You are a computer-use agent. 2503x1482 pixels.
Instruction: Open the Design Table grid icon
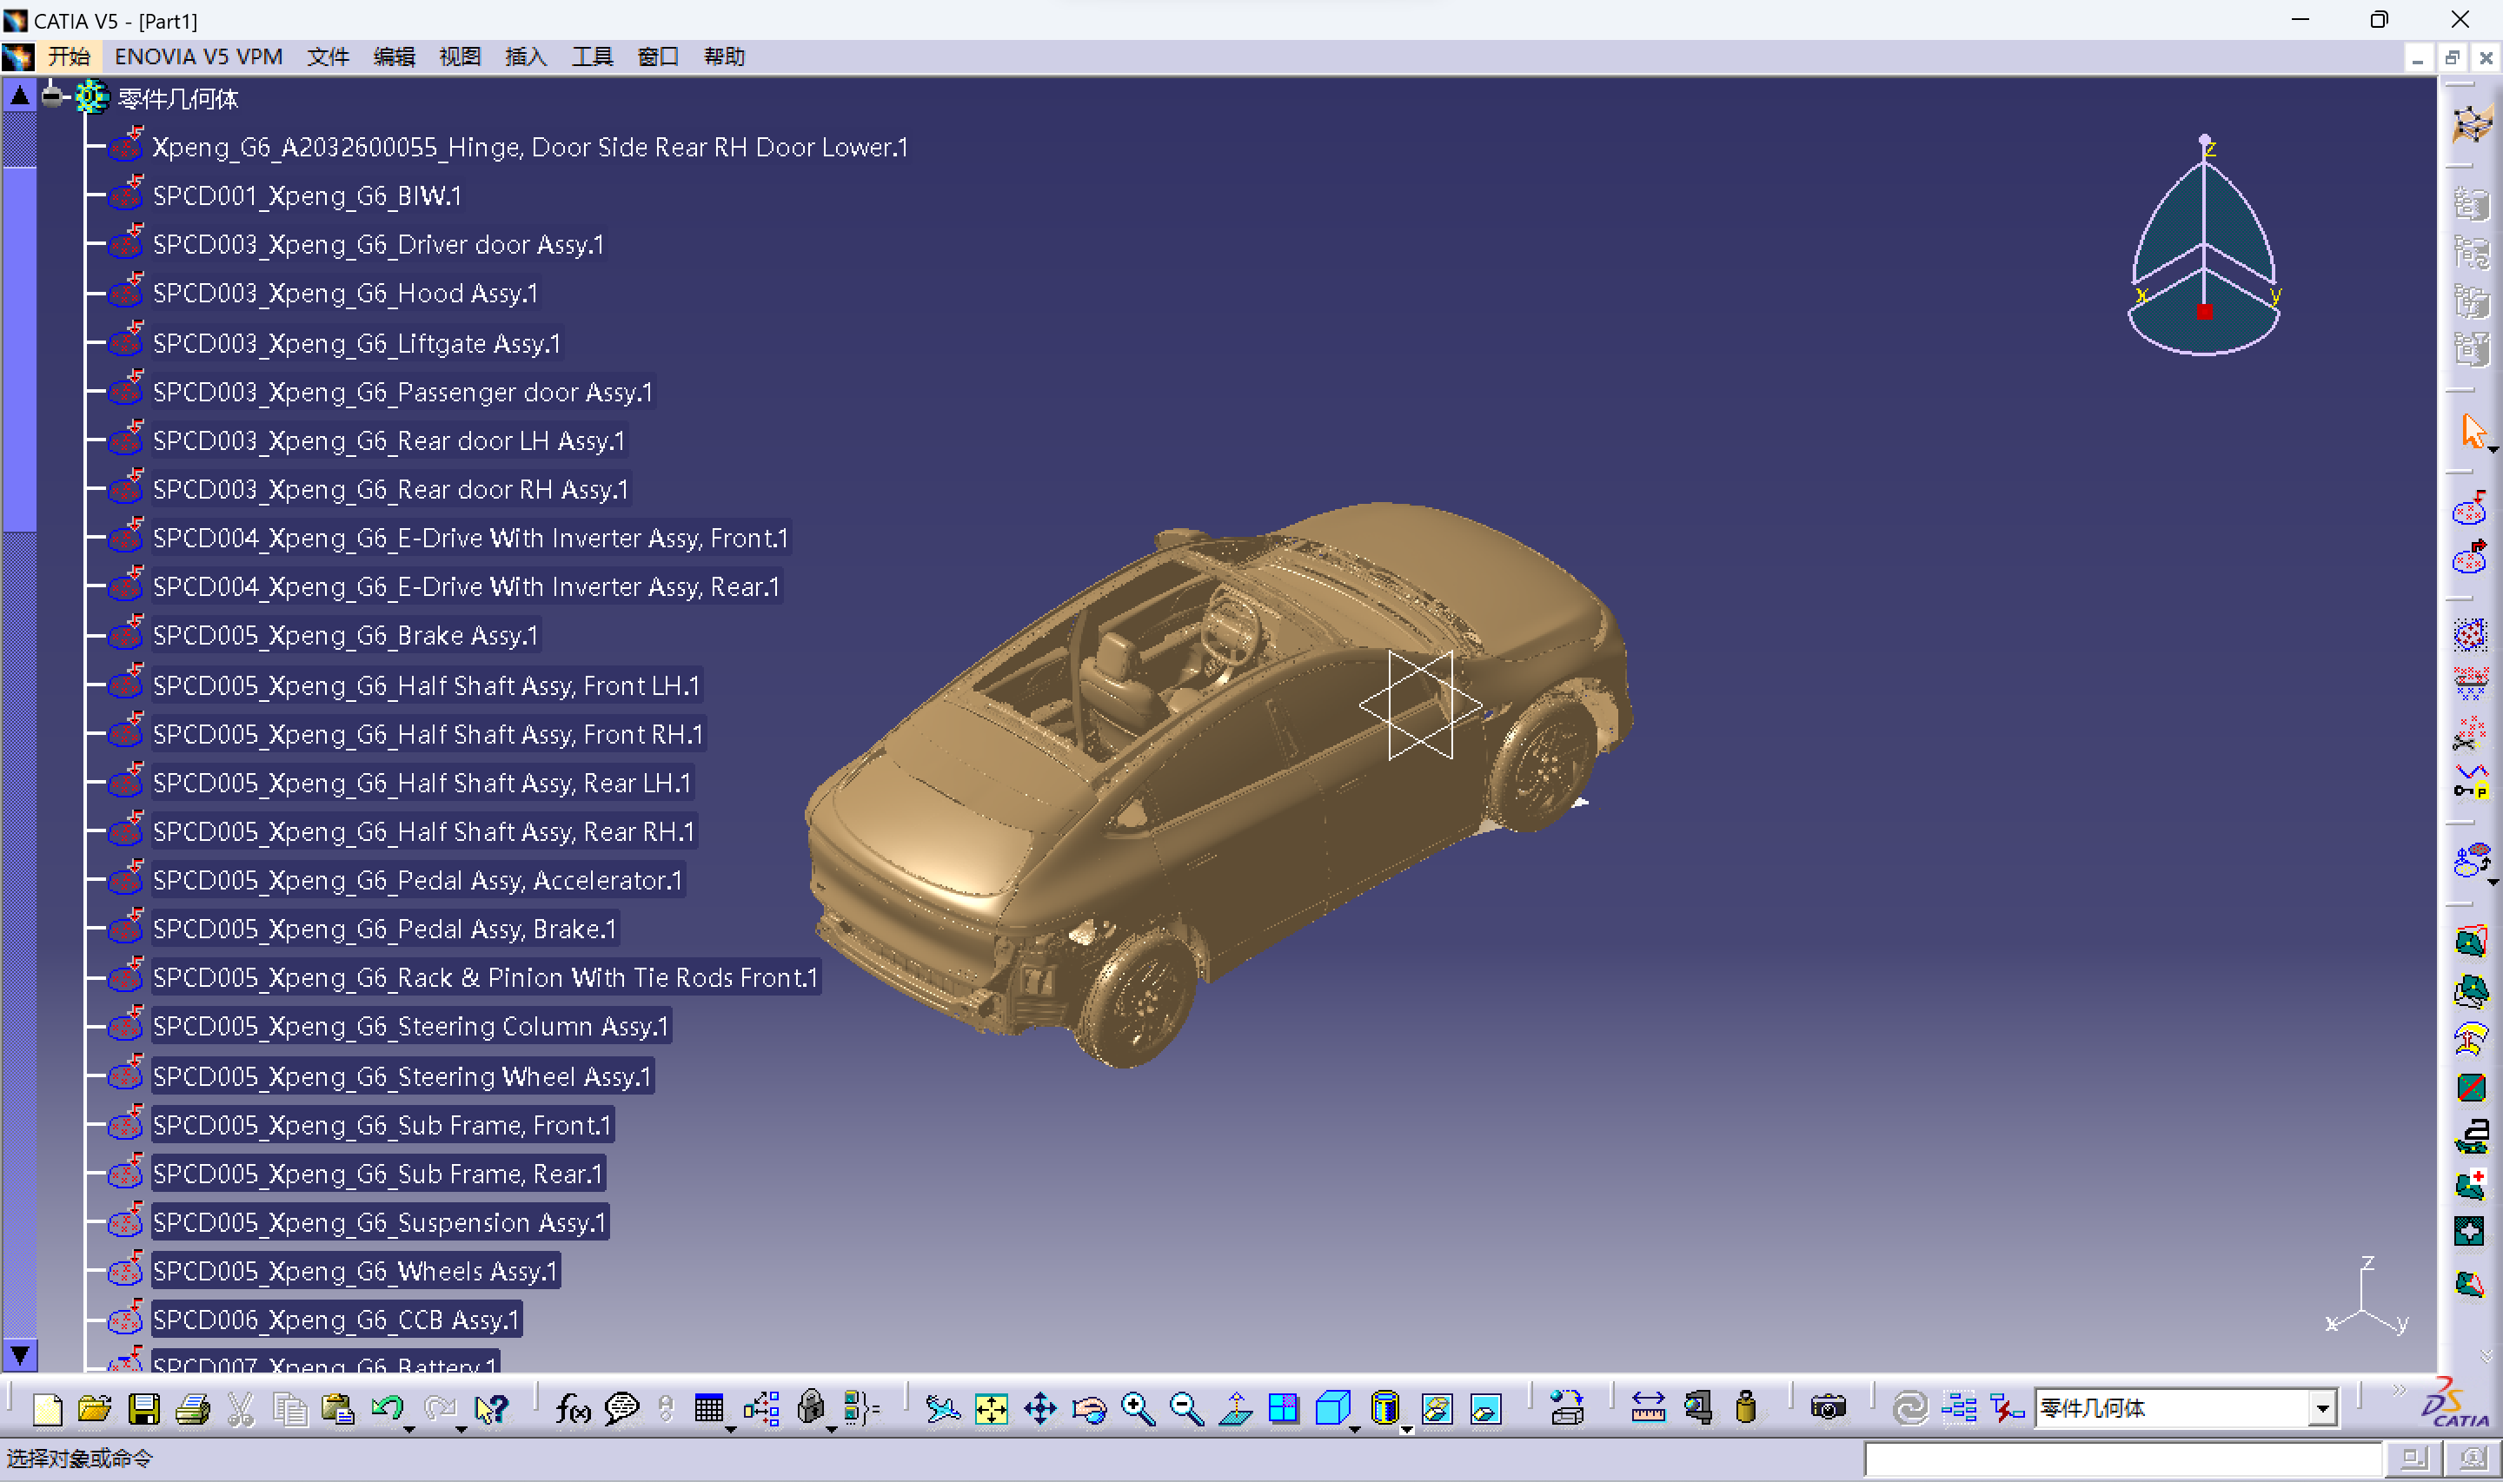(x=708, y=1409)
